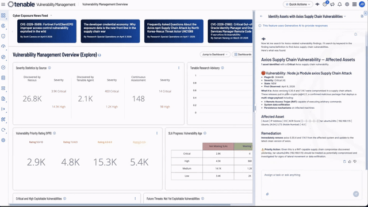Click the 4.8K value in Vulnerability Priority Rating
This screenshot has height=207, width=368.
coord(70,162)
